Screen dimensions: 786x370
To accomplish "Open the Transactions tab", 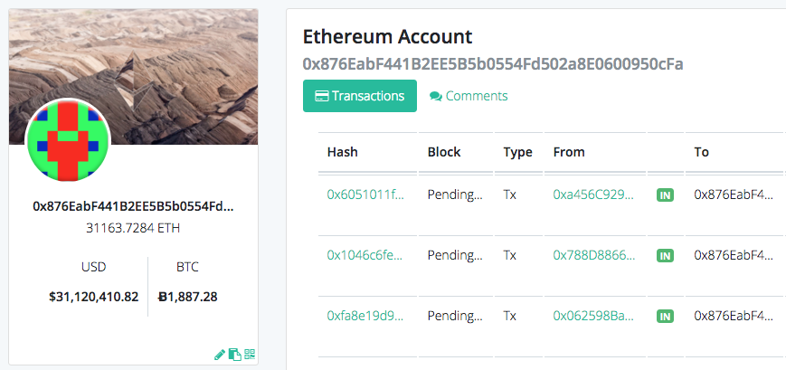I will coord(359,96).
